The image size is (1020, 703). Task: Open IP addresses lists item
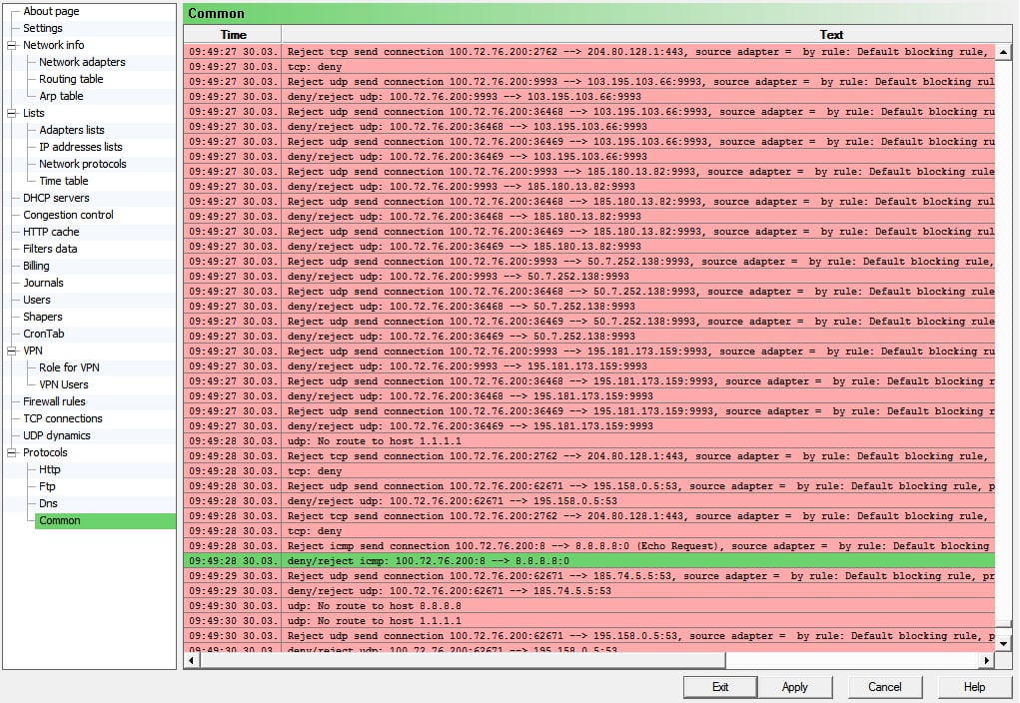pos(81,147)
